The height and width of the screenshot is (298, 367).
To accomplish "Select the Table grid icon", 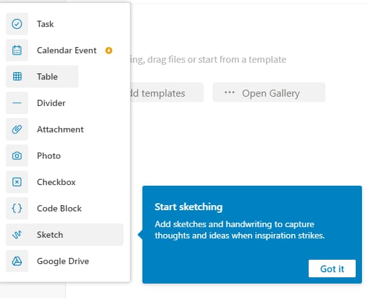I will (17, 77).
